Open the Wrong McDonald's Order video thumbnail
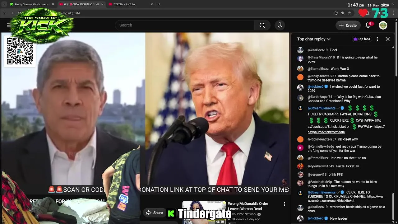This screenshot has height=224, width=398. (x=204, y=212)
